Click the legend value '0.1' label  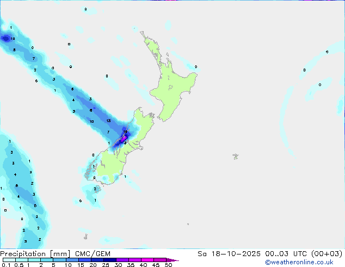6,265
